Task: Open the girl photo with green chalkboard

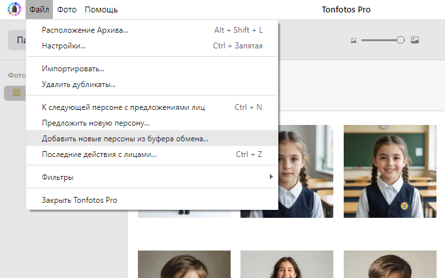Action: point(389,171)
